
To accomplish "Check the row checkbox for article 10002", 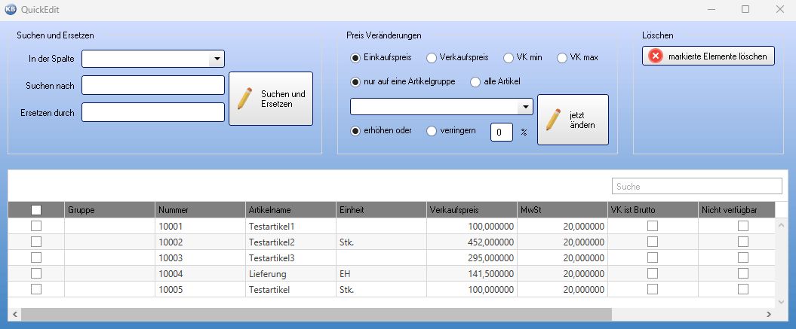I will (36, 242).
